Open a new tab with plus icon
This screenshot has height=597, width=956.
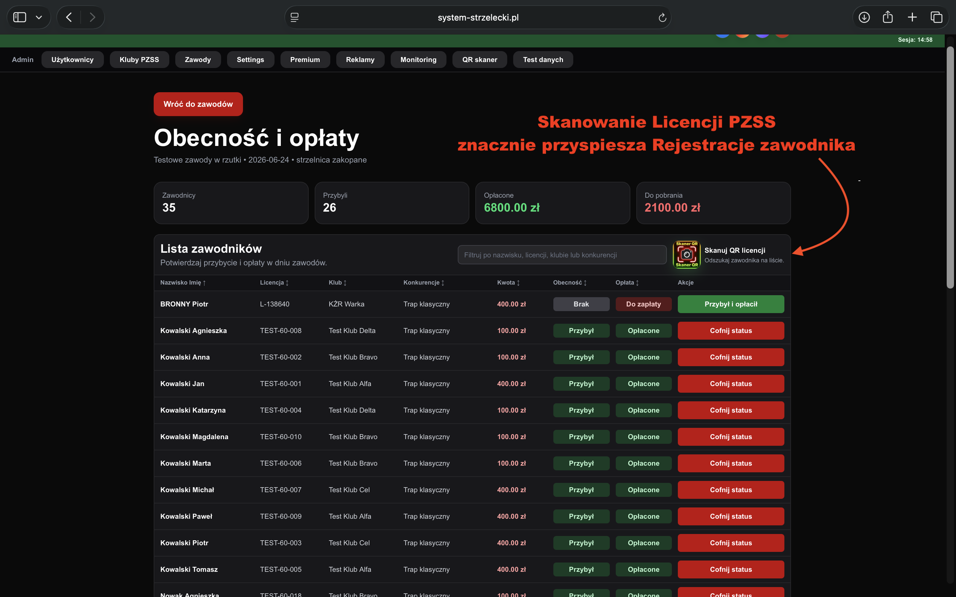(x=912, y=17)
